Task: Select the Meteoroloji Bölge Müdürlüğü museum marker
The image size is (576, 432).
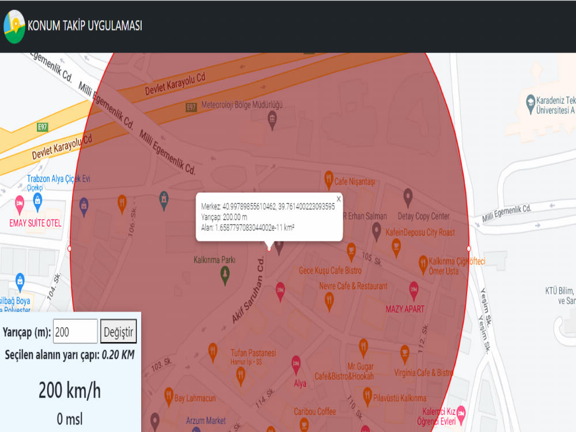Action: (272, 120)
